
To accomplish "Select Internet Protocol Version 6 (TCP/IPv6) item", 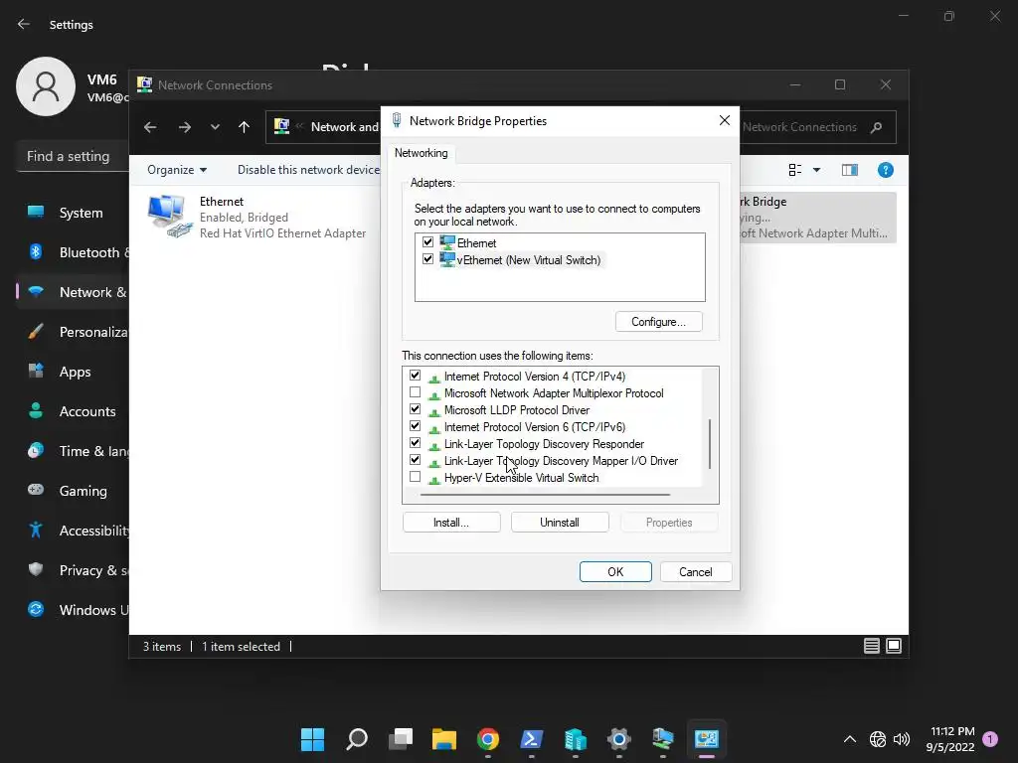I will point(535,427).
